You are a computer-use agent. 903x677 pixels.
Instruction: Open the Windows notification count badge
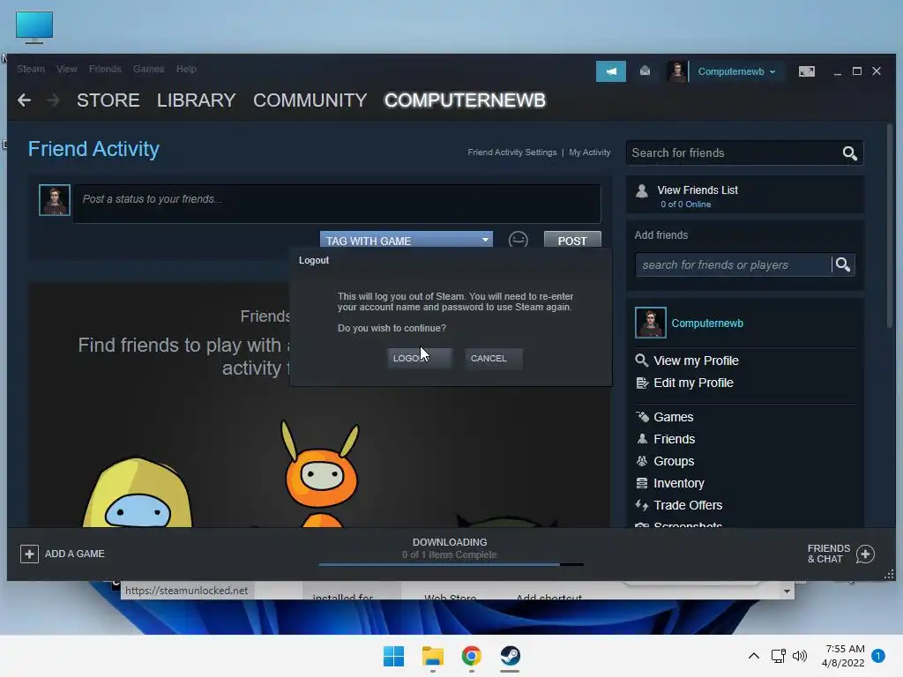pos(878,656)
